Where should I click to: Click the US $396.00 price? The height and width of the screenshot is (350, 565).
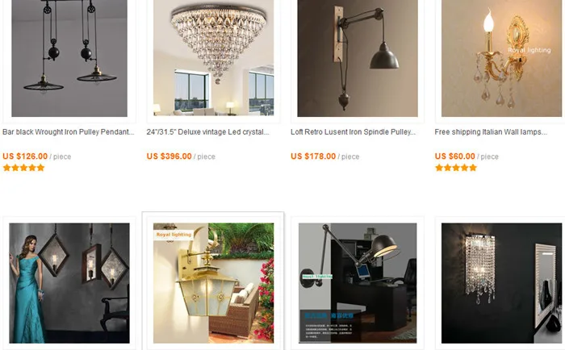(x=169, y=156)
